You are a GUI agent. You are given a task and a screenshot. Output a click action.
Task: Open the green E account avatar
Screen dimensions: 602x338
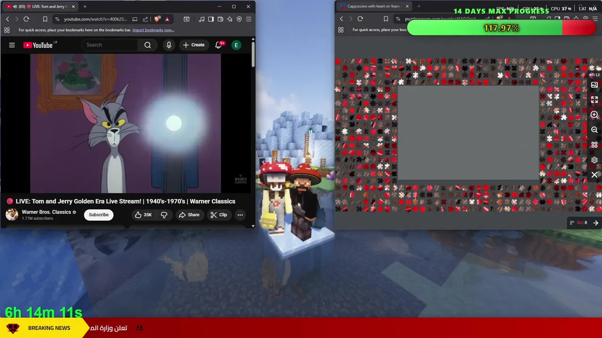(237, 45)
